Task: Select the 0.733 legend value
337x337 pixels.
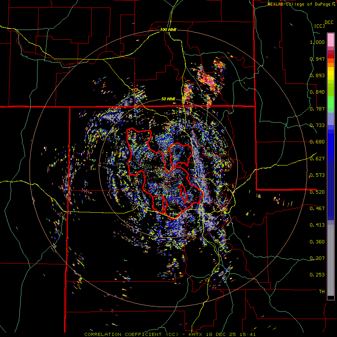Action: pyautogui.click(x=317, y=125)
